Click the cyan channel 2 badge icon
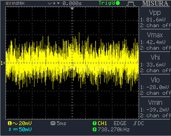 10,130
